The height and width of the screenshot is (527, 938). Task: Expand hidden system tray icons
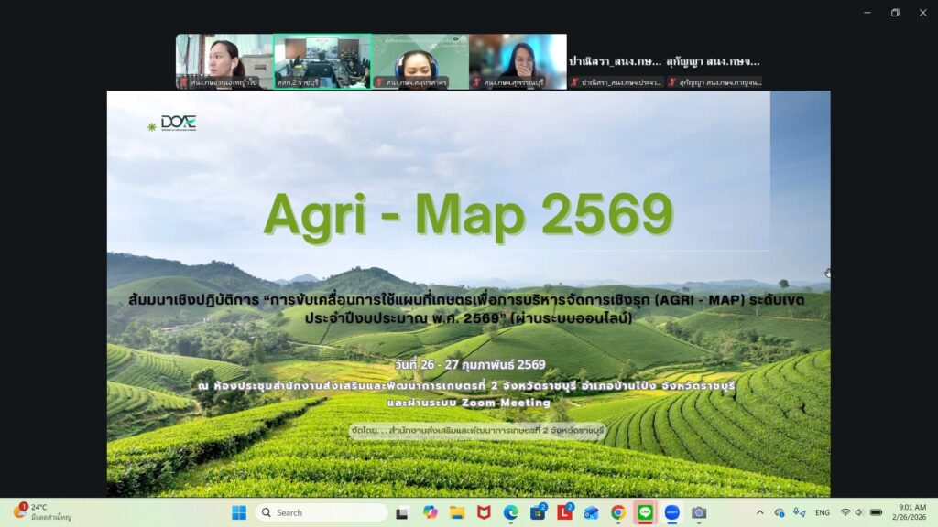(x=759, y=512)
